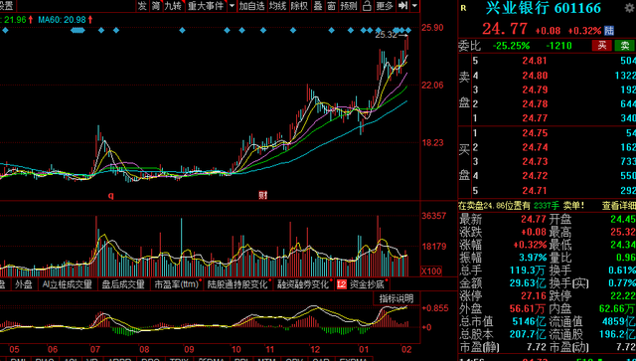This screenshot has height=361, width=636.
Task: Click the 财 marker below the price chart
Action: 262,195
